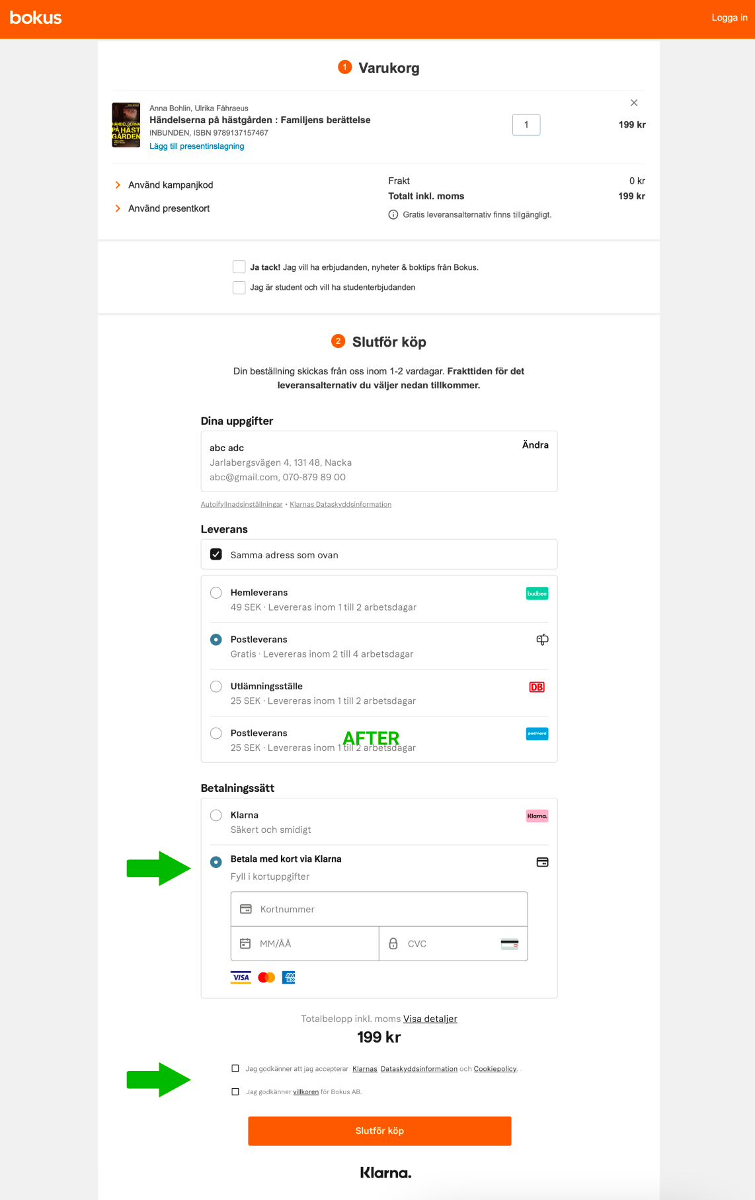Open Visa detaljer link
Viewport: 755px width, 1200px height.
(430, 1019)
